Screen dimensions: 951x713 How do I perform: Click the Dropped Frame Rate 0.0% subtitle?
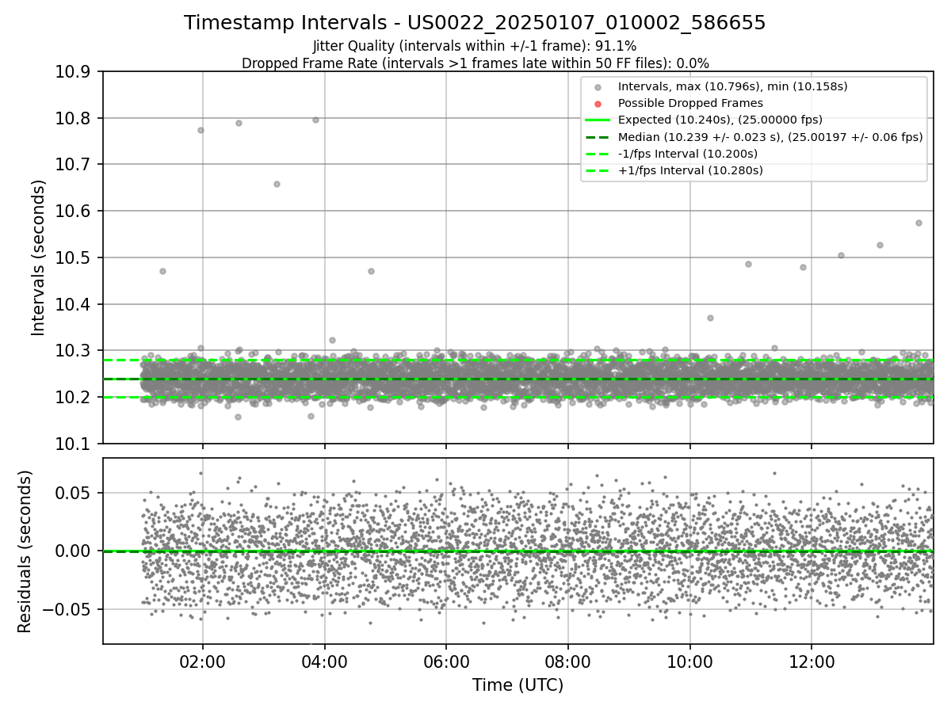tap(475, 63)
